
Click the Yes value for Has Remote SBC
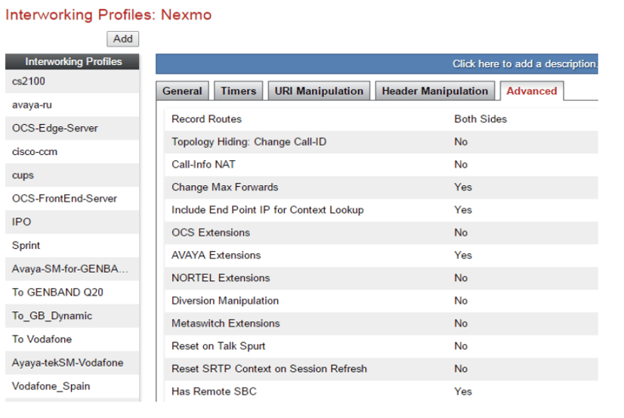coord(463,392)
